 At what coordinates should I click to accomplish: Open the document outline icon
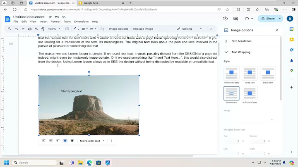pos(11,43)
